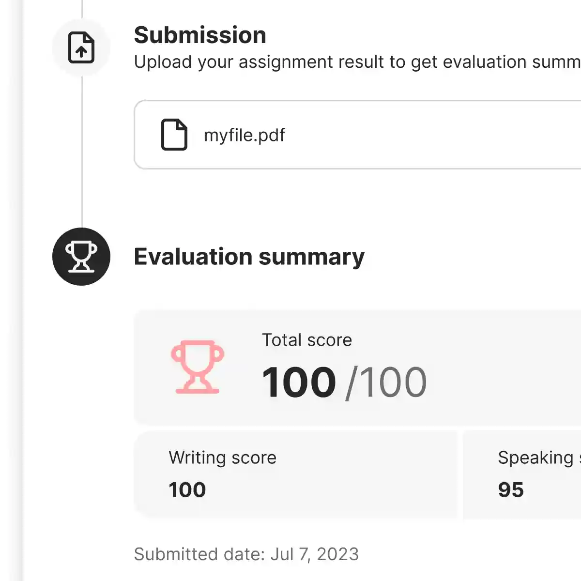The width and height of the screenshot is (581, 581).
Task: Click the pink trophy icon beside Total score
Action: click(x=198, y=367)
